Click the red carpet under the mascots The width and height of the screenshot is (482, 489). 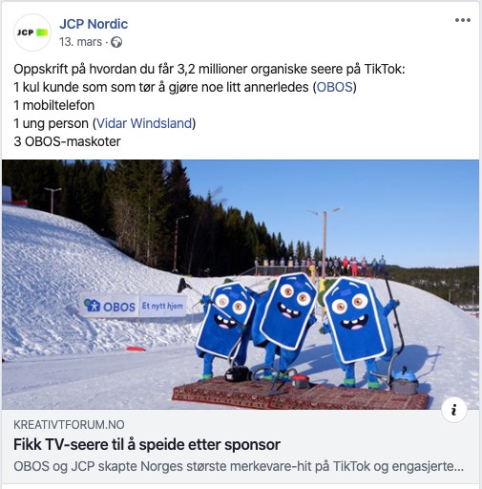coord(301,393)
